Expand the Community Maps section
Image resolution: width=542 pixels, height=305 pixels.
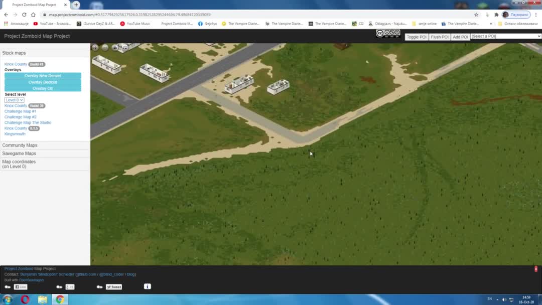20,145
